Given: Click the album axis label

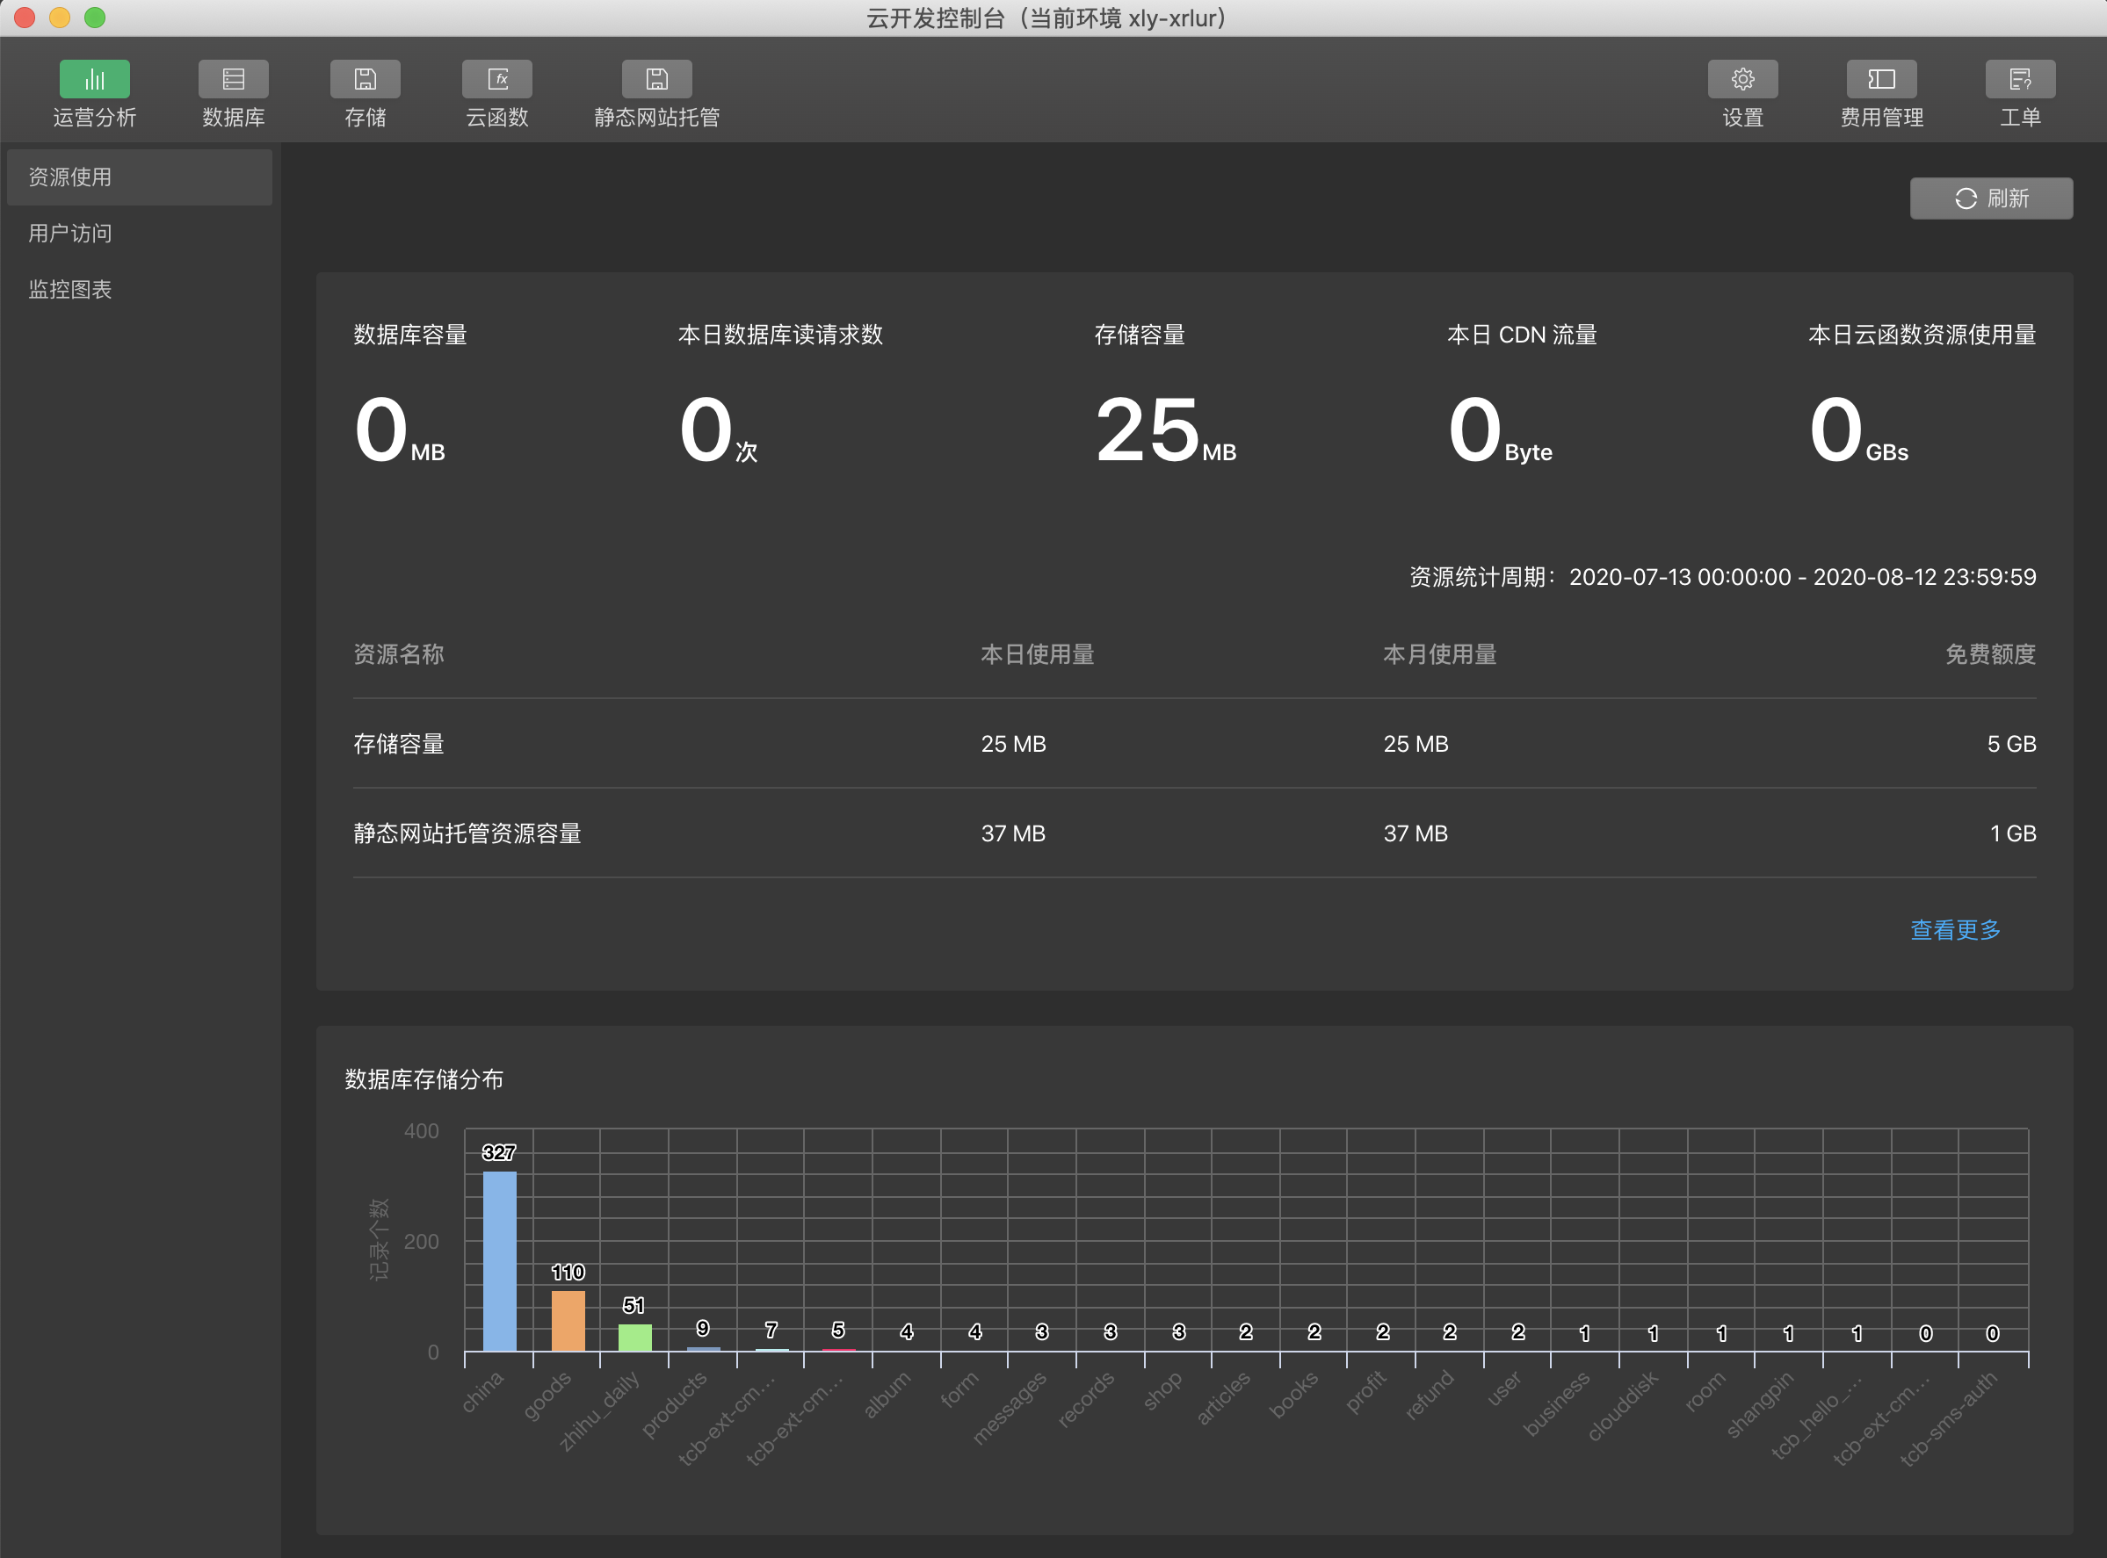Looking at the screenshot, I should (887, 1395).
